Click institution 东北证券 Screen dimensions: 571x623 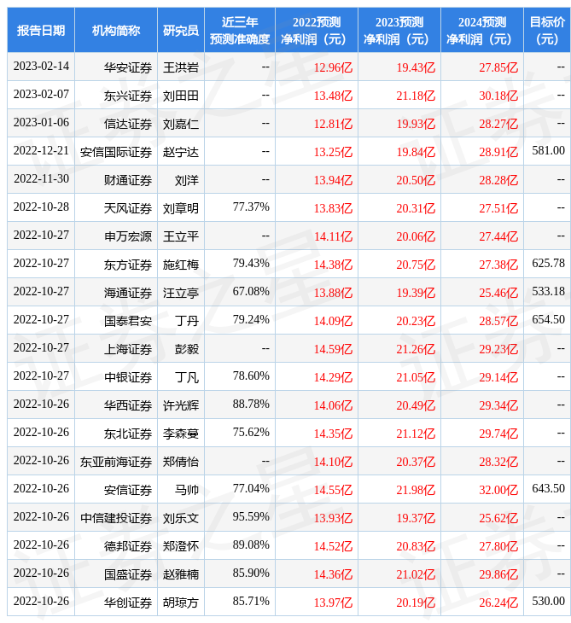click(x=128, y=434)
